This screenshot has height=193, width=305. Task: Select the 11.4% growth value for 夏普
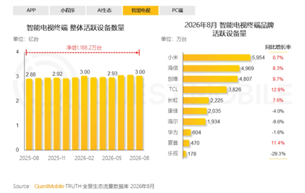278,143
